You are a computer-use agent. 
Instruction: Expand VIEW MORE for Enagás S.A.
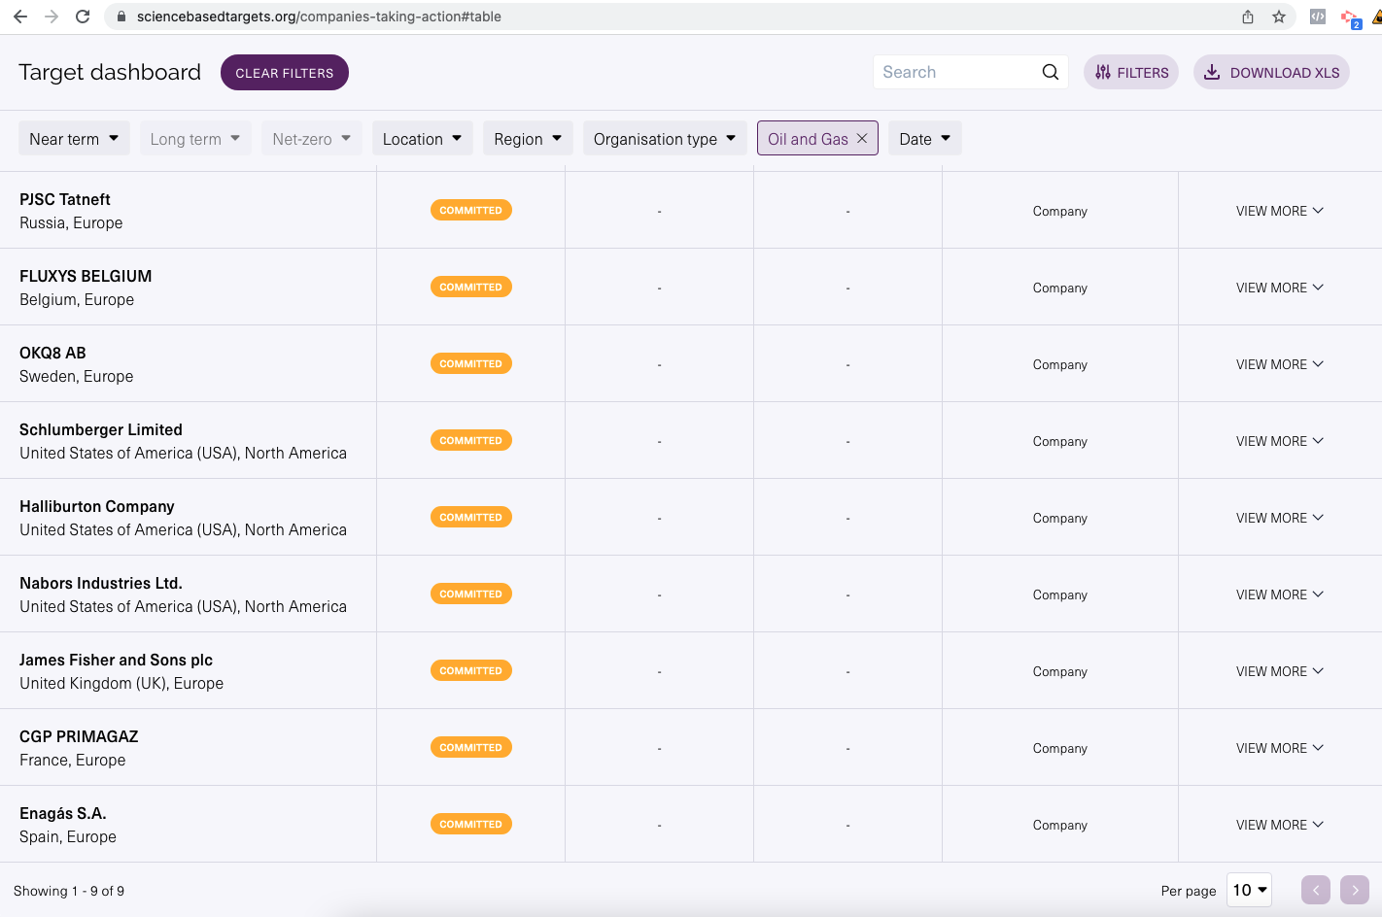tap(1279, 825)
